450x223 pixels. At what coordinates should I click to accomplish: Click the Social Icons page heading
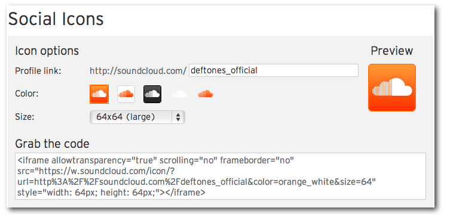tap(56, 19)
